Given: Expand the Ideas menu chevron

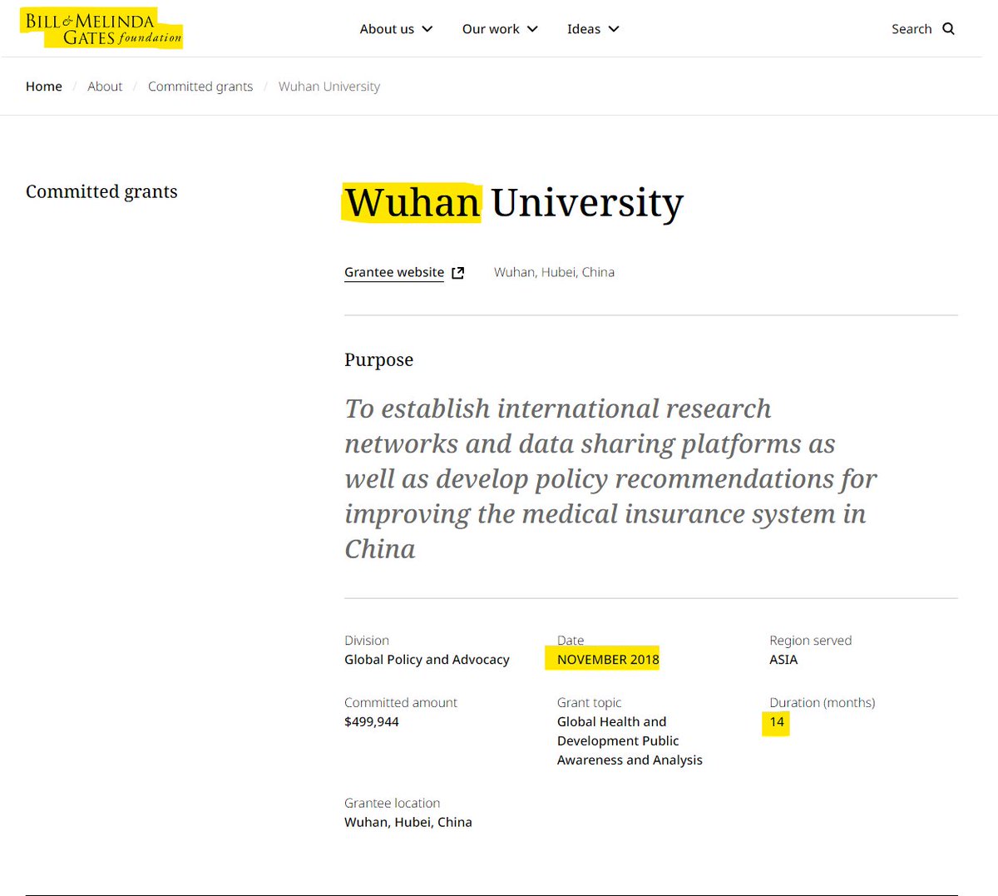Looking at the screenshot, I should (x=614, y=29).
